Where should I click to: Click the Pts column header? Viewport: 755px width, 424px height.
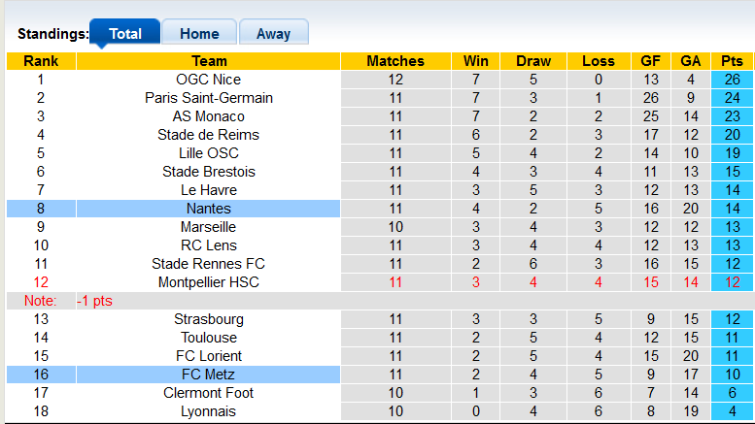(x=732, y=61)
